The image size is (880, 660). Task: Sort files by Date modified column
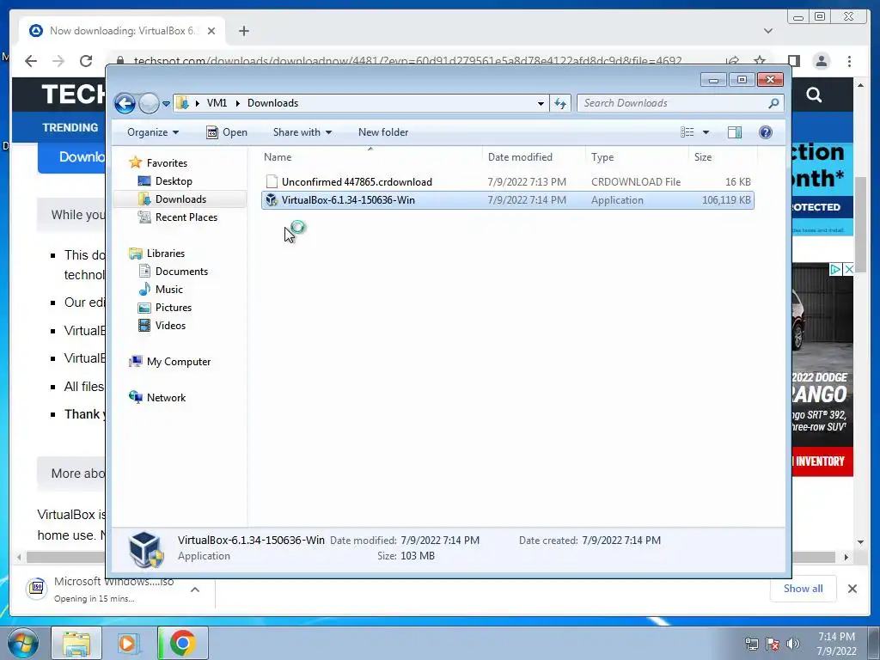pyautogui.click(x=520, y=157)
